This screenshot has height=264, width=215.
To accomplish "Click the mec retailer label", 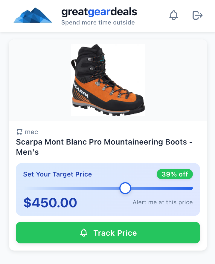I will [31, 132].
